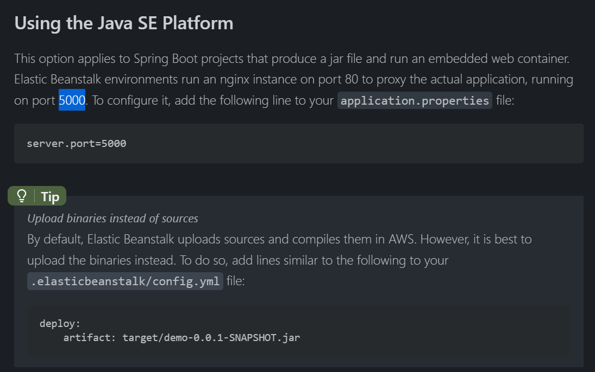This screenshot has width=595, height=372.
Task: Click the server.port=5000 code line
Action: pyautogui.click(x=77, y=144)
